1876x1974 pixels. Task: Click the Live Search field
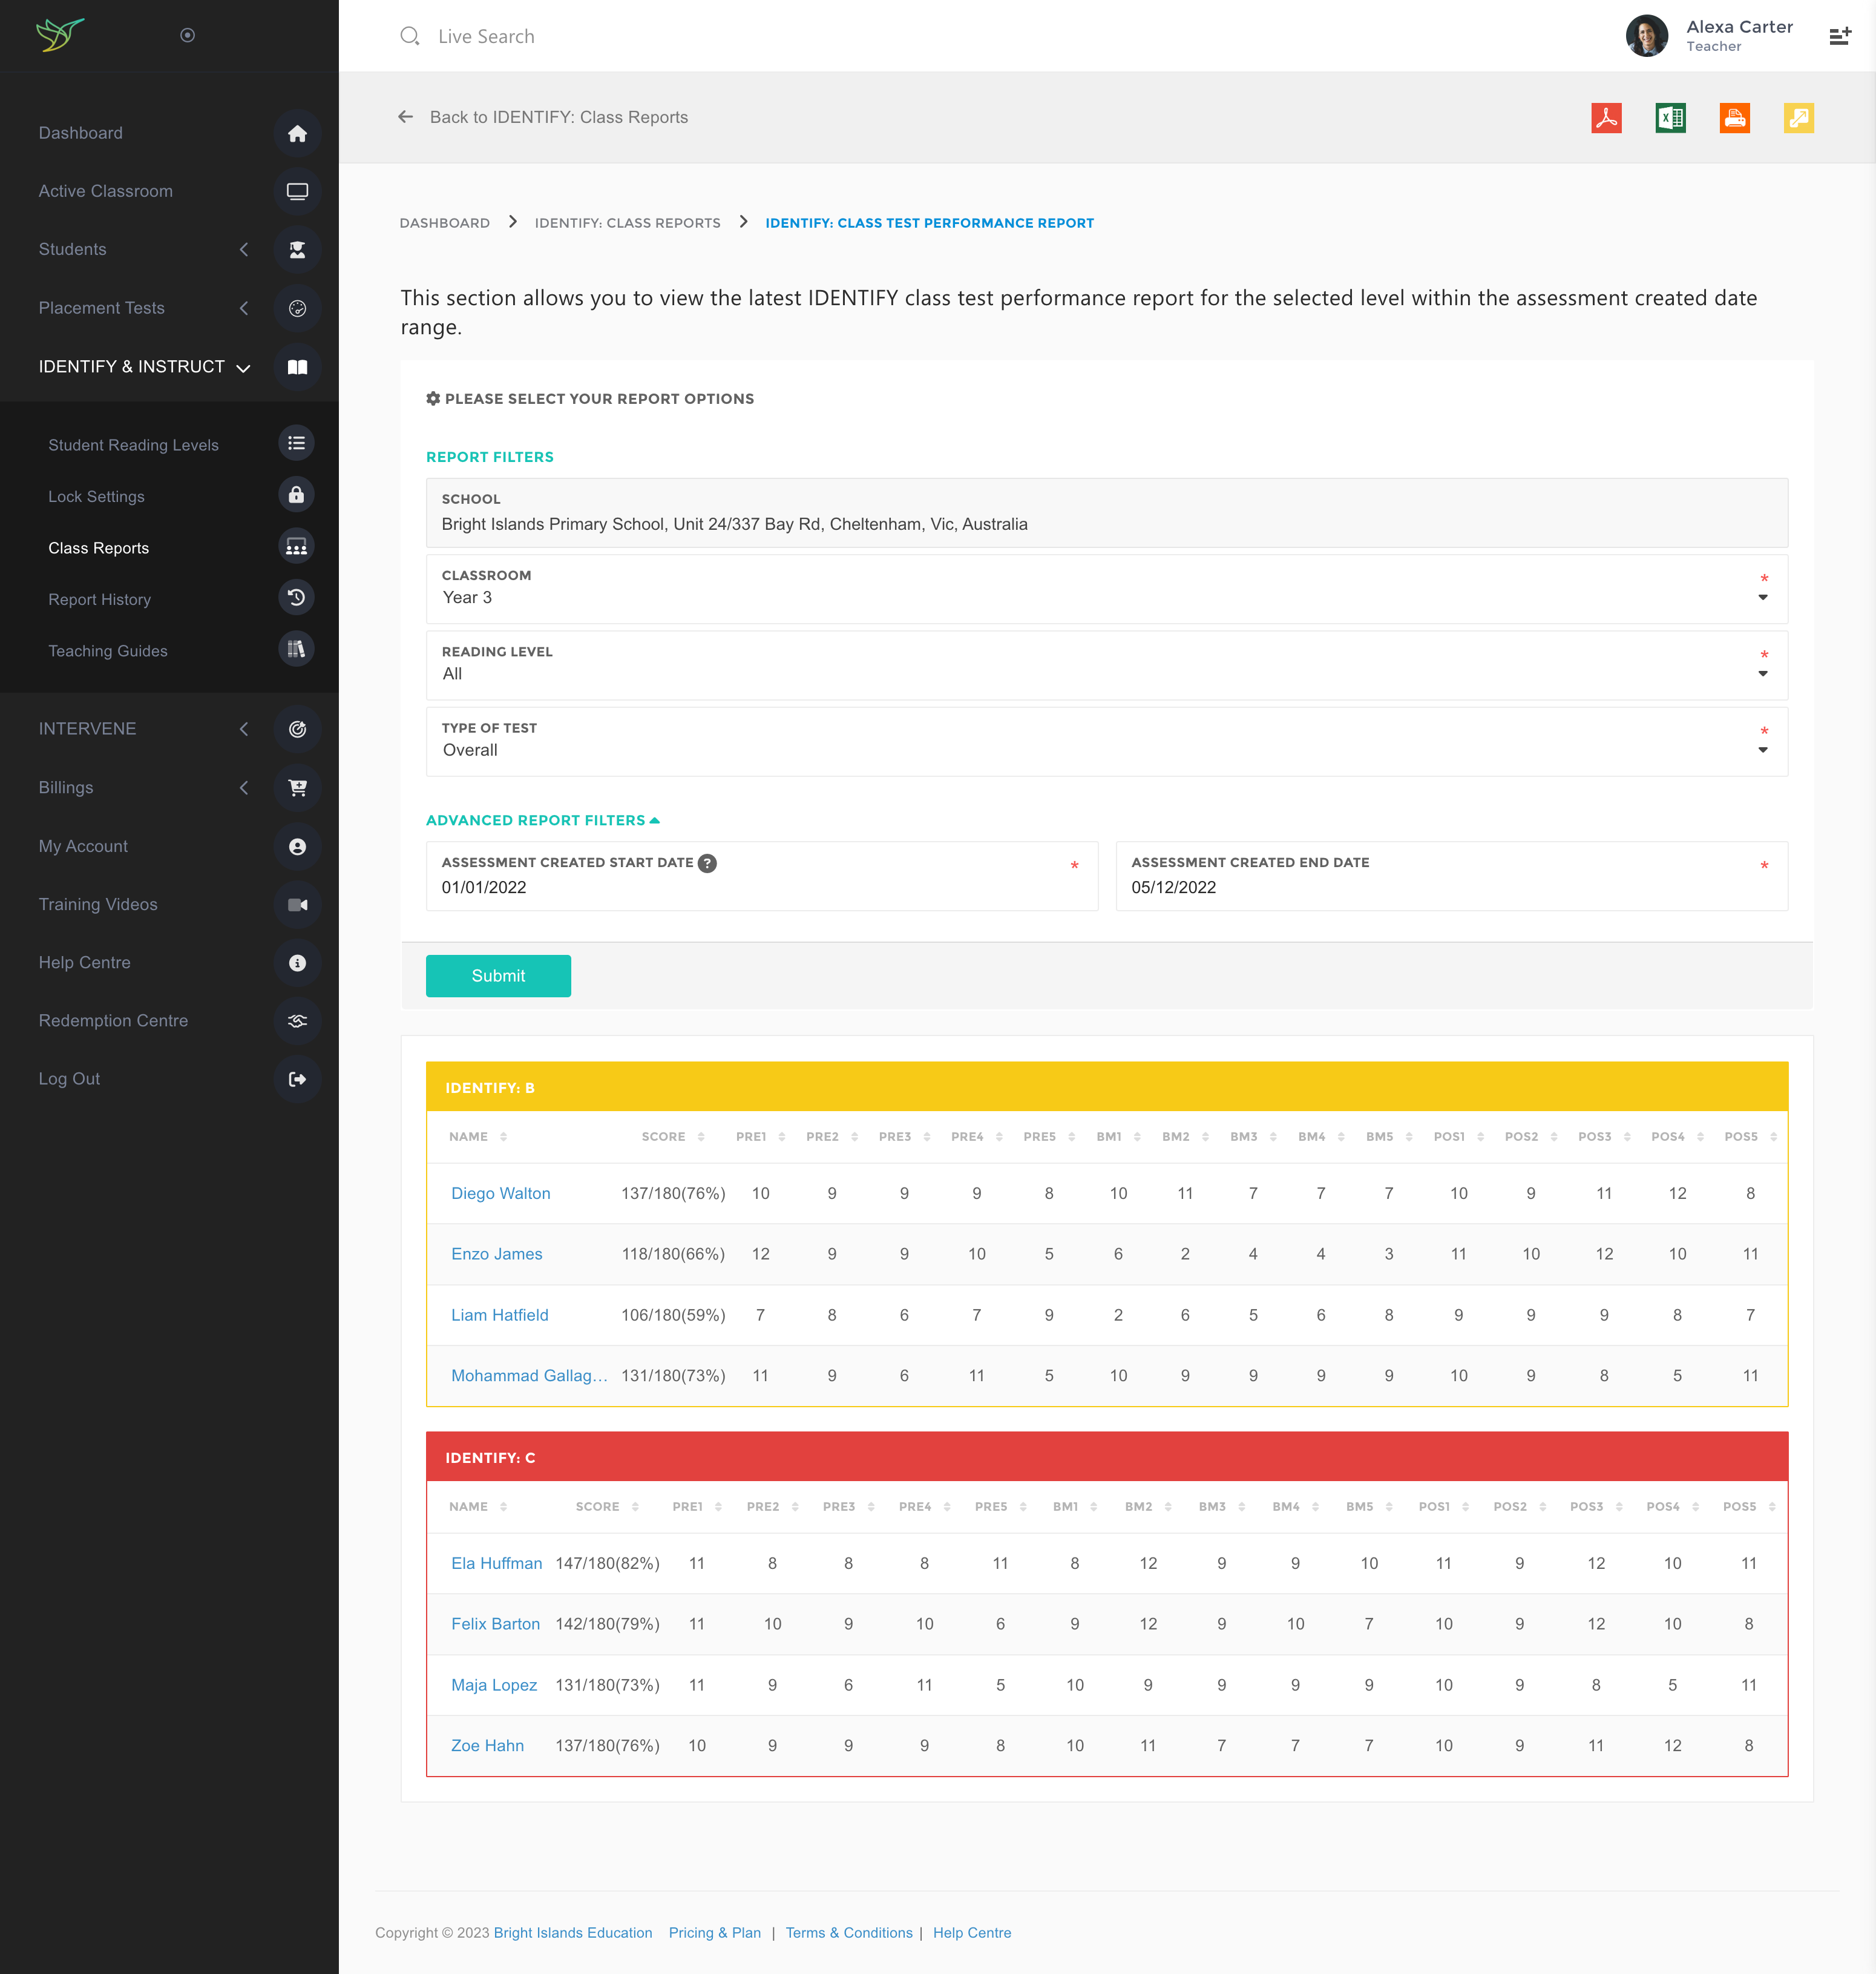(x=486, y=36)
